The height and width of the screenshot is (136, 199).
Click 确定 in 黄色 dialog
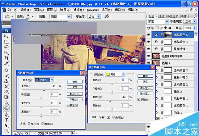145,76
